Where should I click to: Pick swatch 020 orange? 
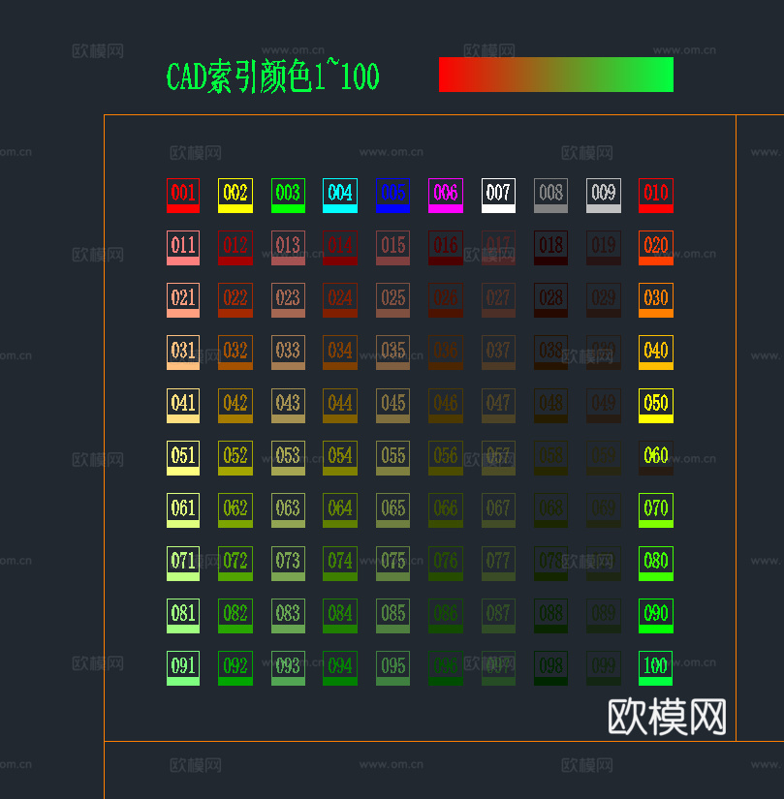[x=655, y=247]
